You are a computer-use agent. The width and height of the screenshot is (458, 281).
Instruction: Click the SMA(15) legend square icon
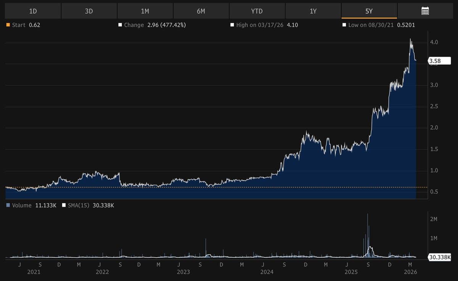(x=64, y=205)
